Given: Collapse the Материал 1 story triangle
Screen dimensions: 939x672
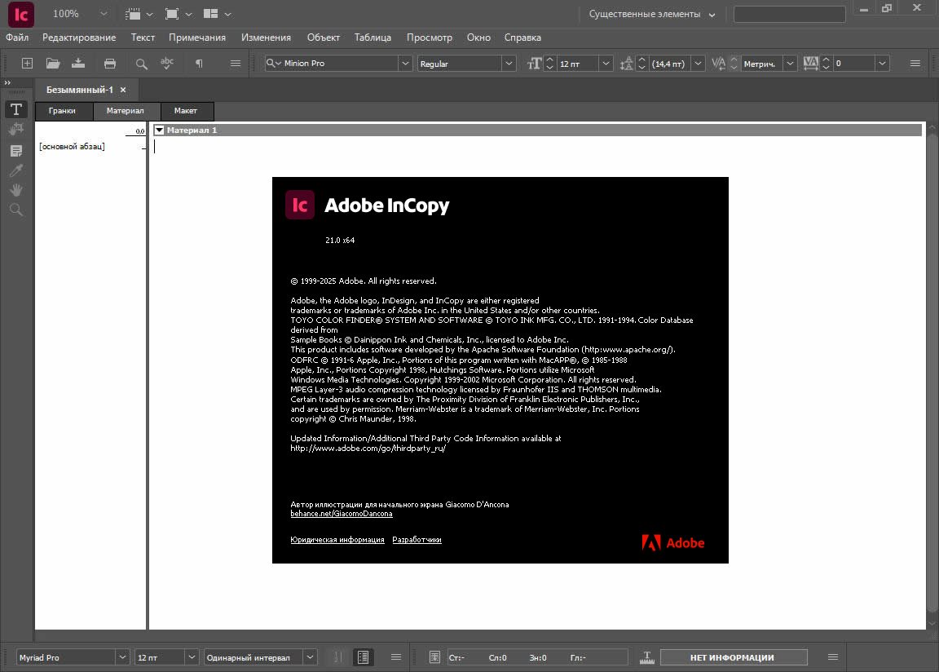Looking at the screenshot, I should (x=160, y=130).
